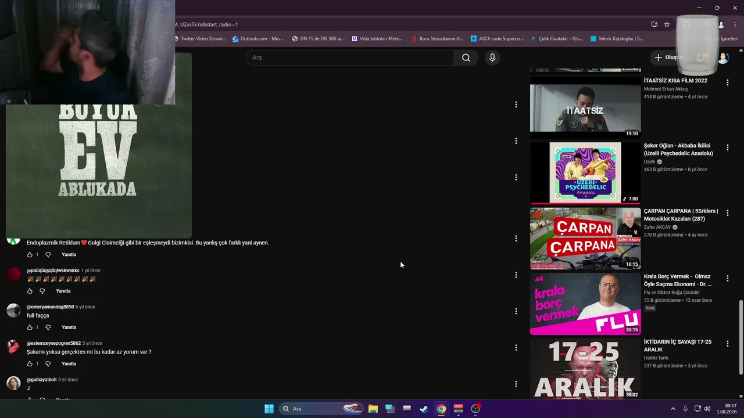Screen dimensions: 744x418
Task: Open @omeryamandag8850's profile avatar
Action: (13, 310)
